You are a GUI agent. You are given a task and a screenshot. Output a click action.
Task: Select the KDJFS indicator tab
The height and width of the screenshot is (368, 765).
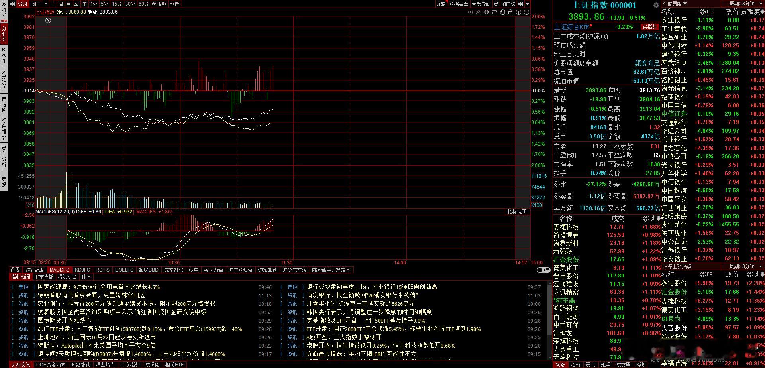(x=82, y=270)
